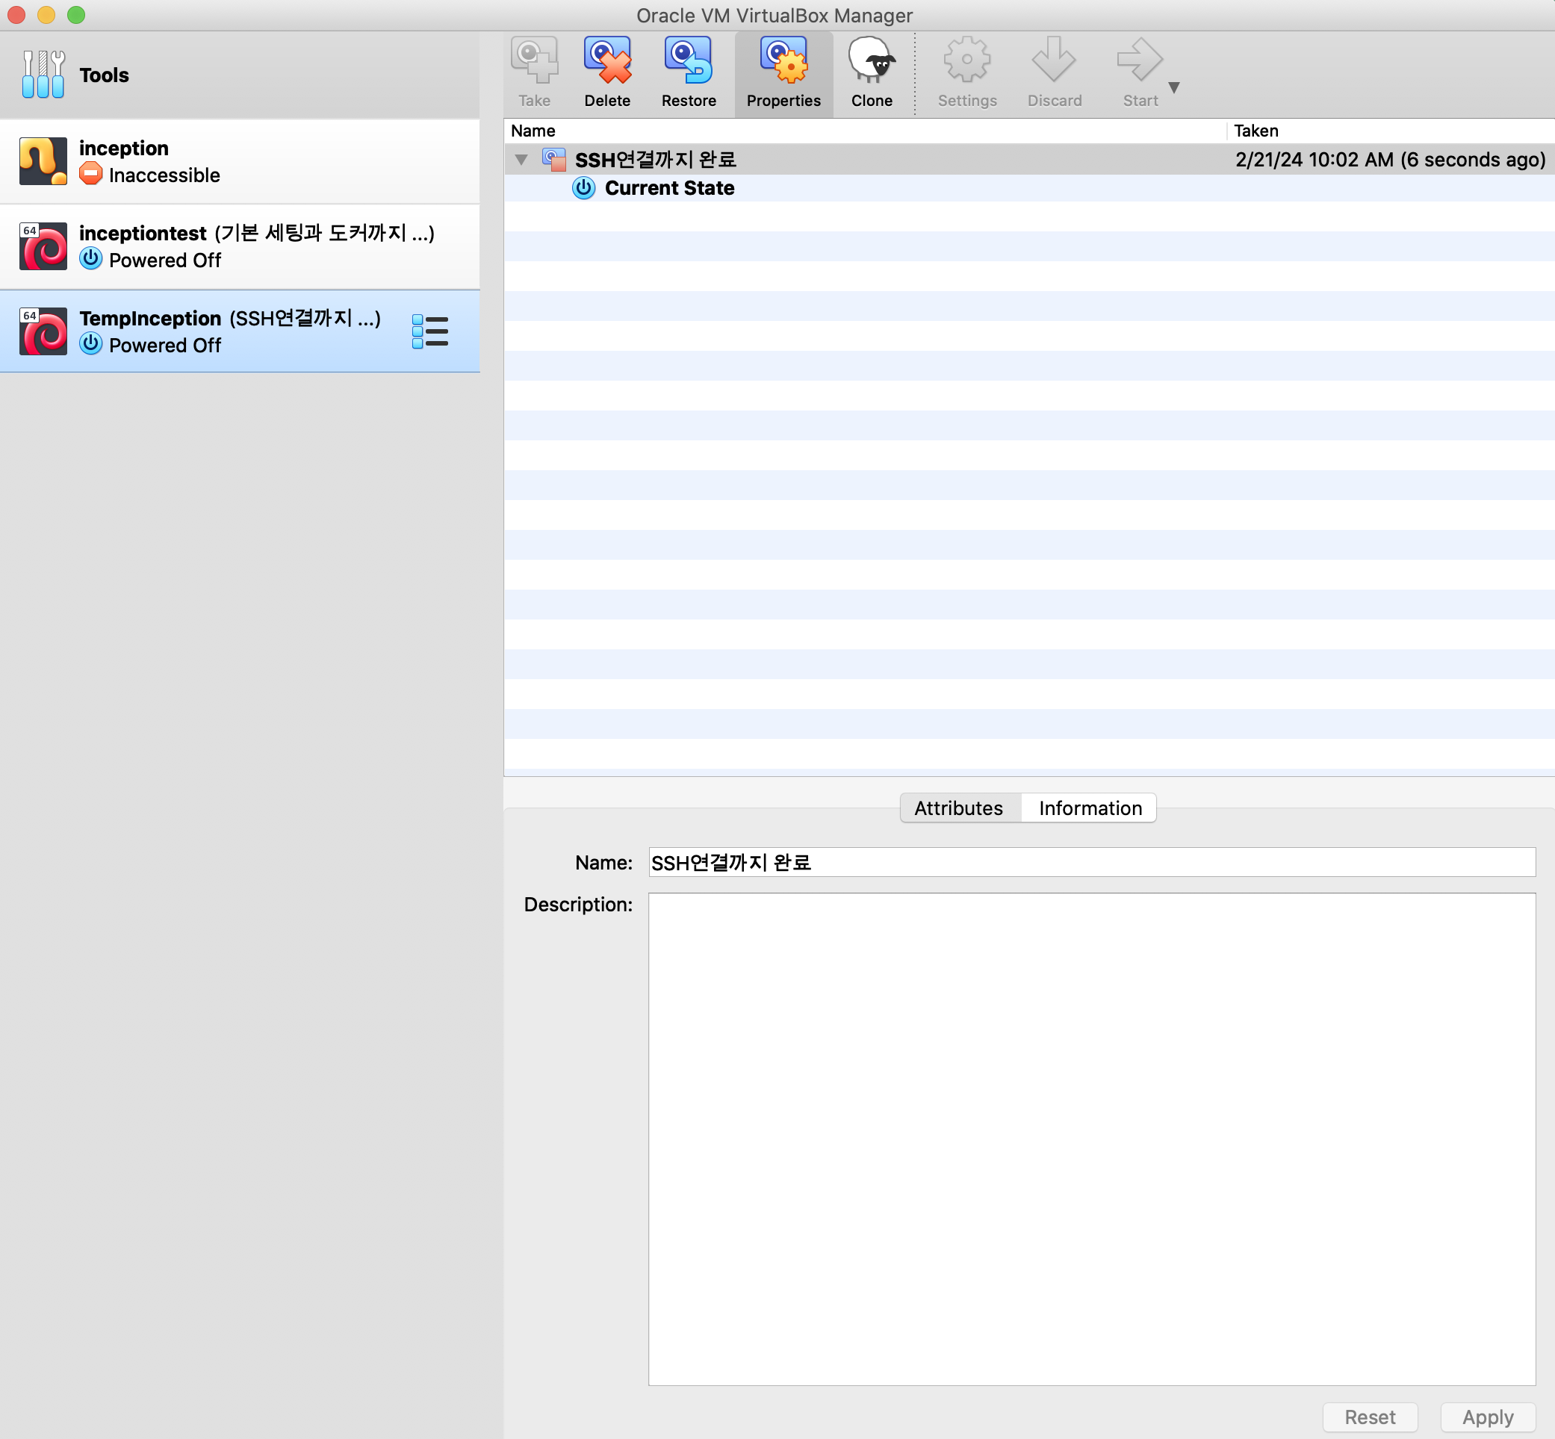
Task: Click the Taken column header
Action: coord(1391,131)
